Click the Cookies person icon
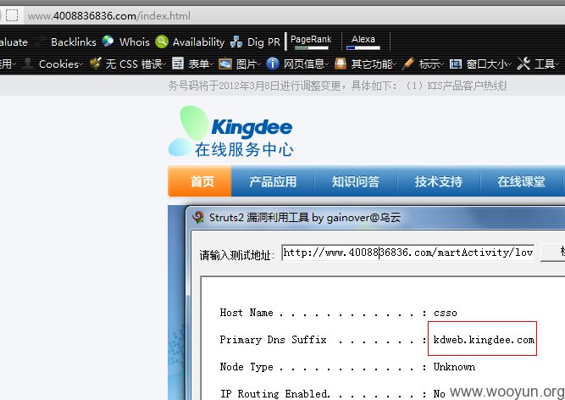Image resolution: width=565 pixels, height=400 pixels. pos(28,64)
